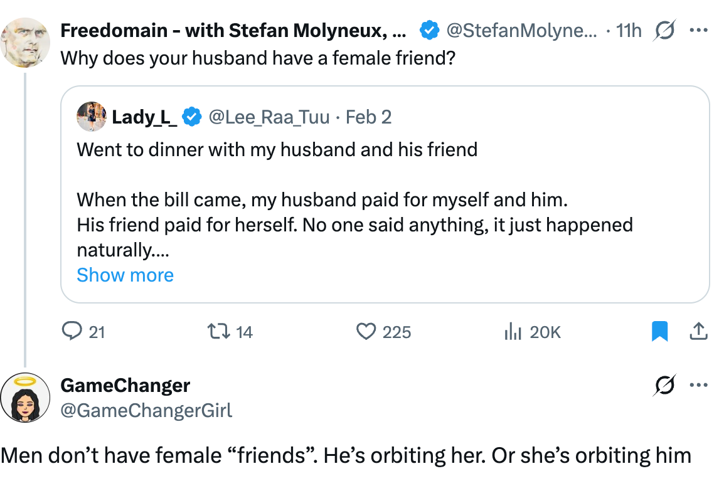Remove bookmark from Molyneux's tweet
This screenshot has width=724, height=481.
click(659, 331)
